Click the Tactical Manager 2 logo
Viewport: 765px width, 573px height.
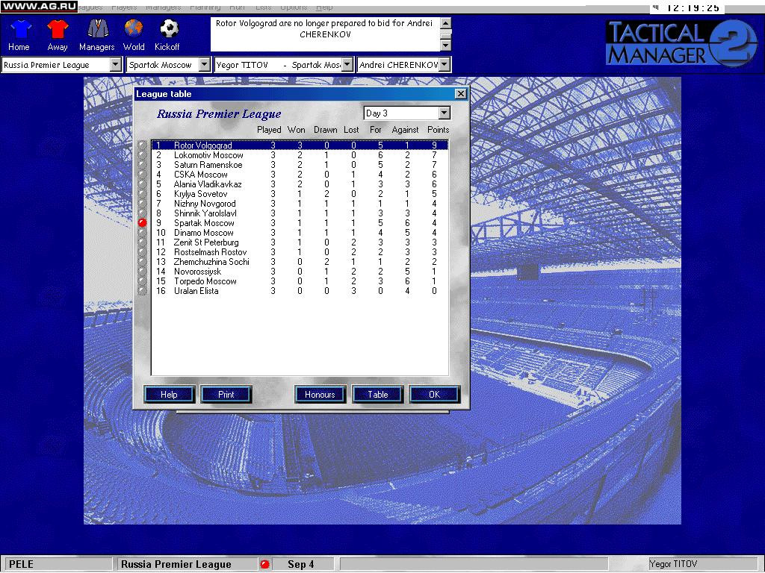pos(681,43)
